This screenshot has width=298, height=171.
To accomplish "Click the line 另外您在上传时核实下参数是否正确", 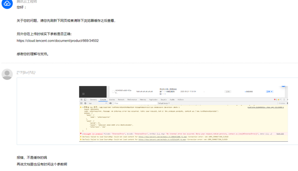I will coord(44,34).
